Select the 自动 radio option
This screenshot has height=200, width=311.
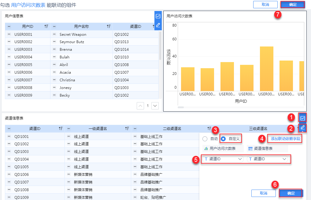(205, 139)
